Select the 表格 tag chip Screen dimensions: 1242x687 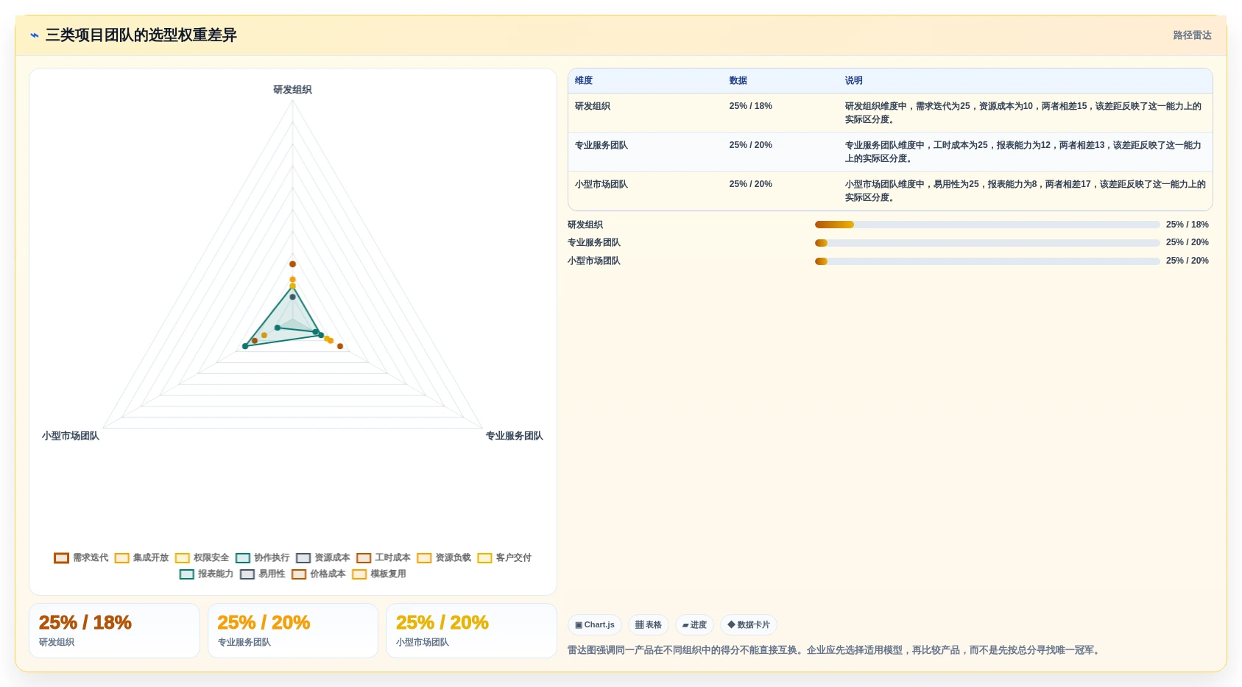[649, 625]
